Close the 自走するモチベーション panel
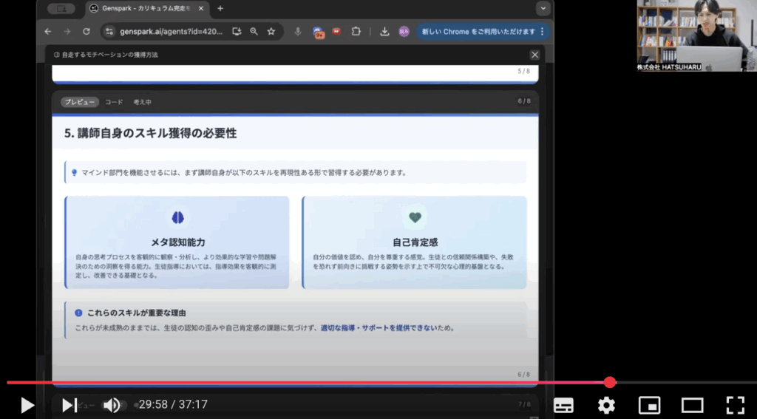This screenshot has height=419, width=757. point(534,55)
